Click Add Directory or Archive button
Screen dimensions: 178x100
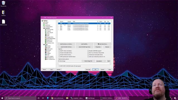click(66, 44)
